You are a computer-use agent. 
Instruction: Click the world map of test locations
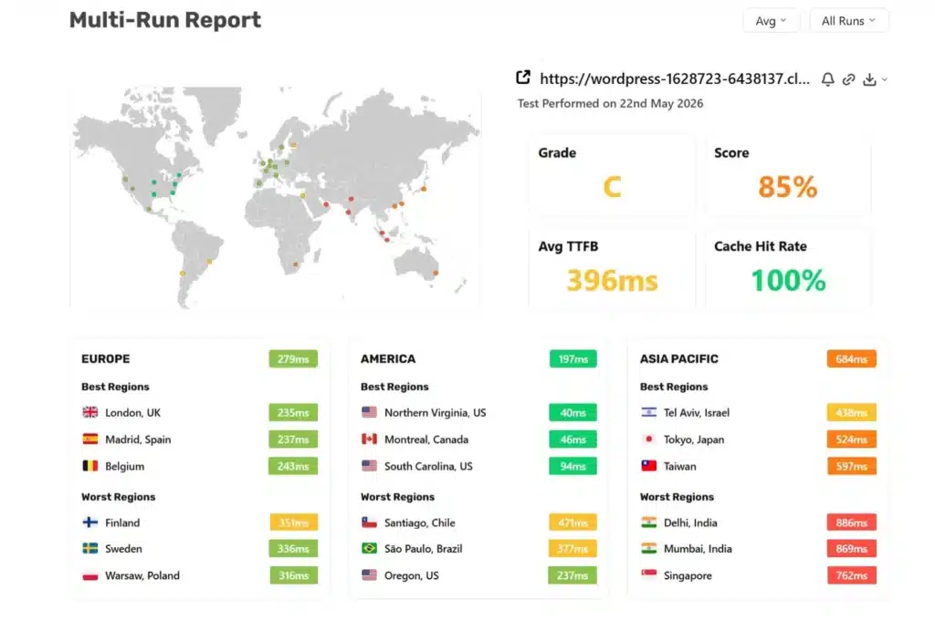pyautogui.click(x=276, y=197)
